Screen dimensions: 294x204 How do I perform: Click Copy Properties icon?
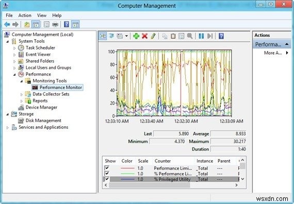(165, 36)
